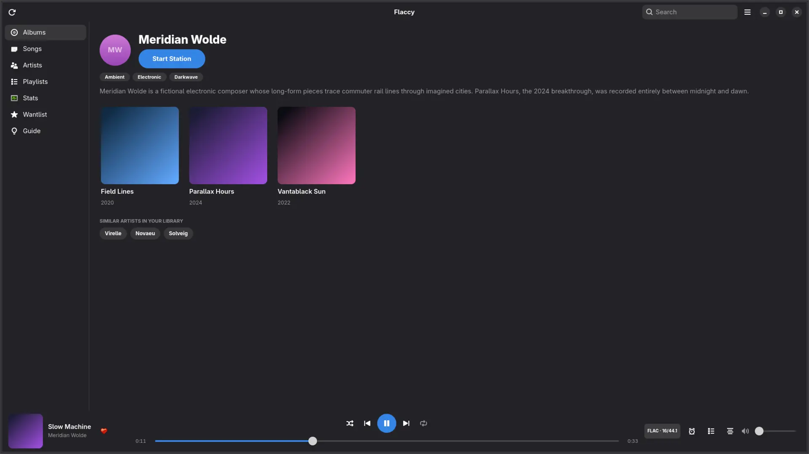Start station for Meridian Wolde
This screenshot has height=454, width=809.
[x=172, y=59]
